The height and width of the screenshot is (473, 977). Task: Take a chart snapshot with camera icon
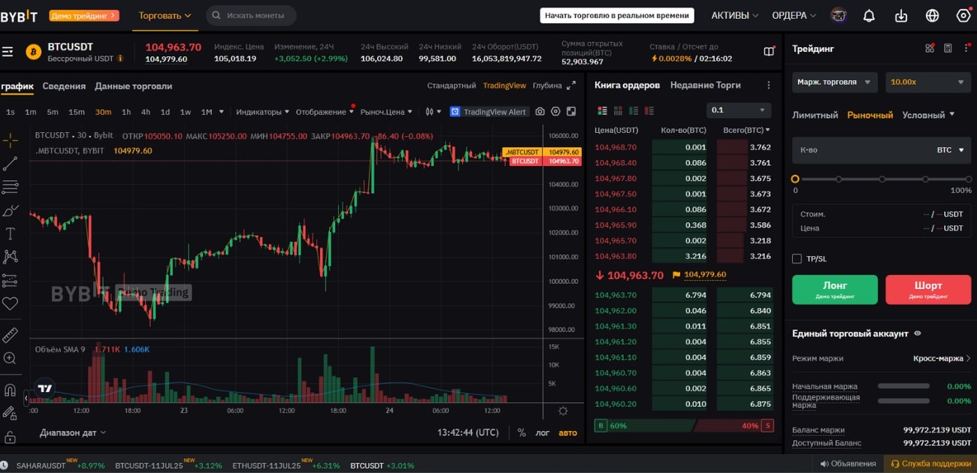click(x=540, y=112)
